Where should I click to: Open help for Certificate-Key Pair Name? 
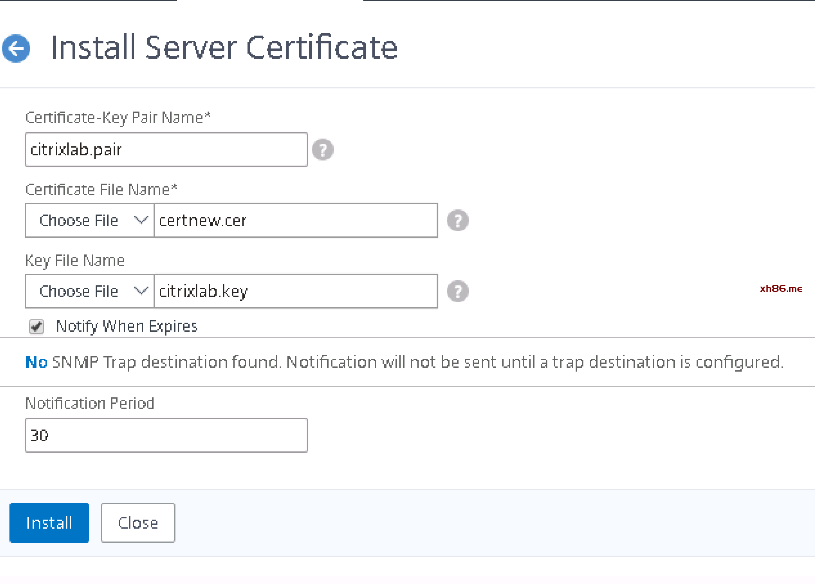pos(323,150)
